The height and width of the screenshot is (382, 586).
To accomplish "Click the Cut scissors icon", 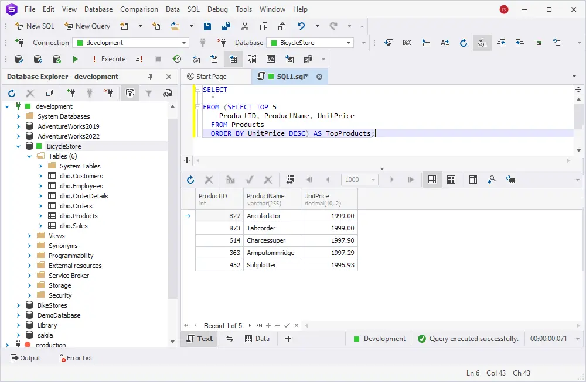I will [245, 26].
